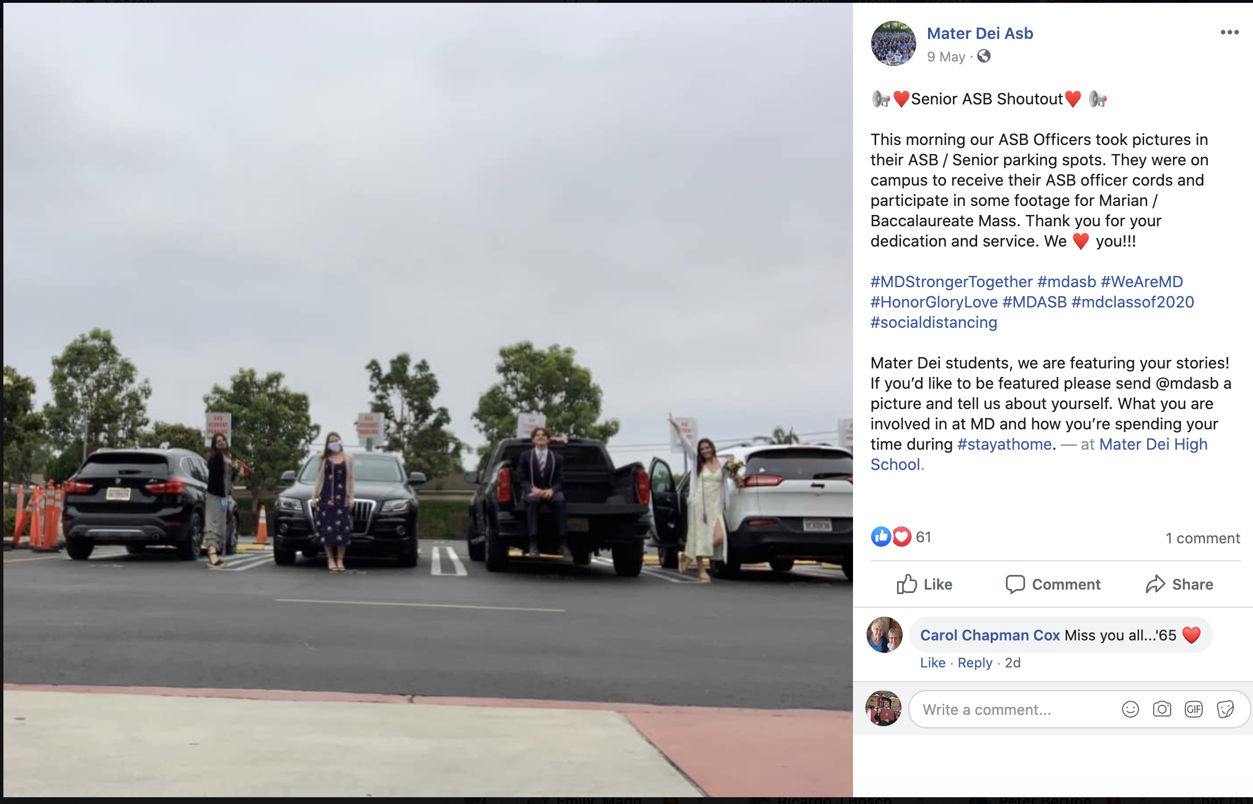Share the post using Share button
This screenshot has height=804, width=1253.
pos(1179,584)
